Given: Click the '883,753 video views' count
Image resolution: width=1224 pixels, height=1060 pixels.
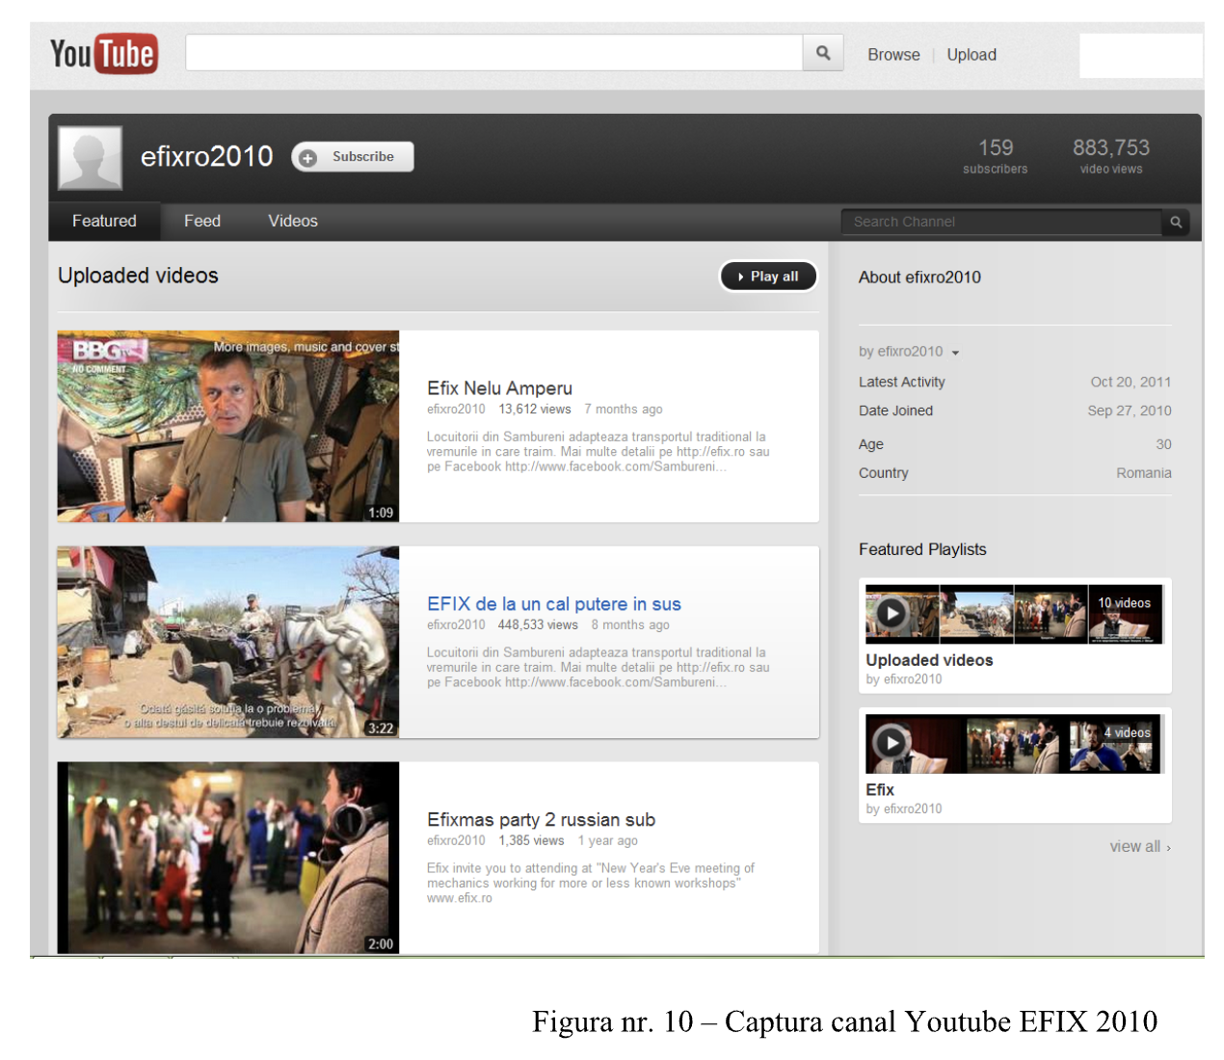Looking at the screenshot, I should click(x=1111, y=155).
